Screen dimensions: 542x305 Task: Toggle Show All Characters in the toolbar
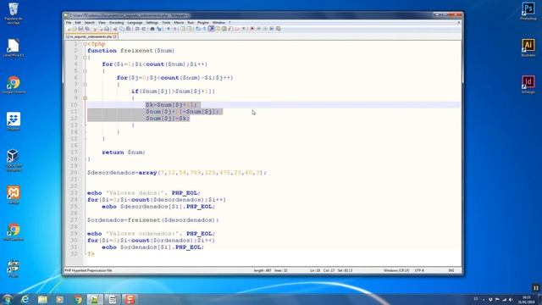click(x=204, y=29)
